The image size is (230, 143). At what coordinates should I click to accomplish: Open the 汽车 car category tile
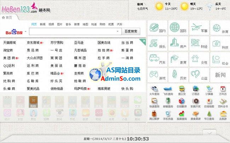[x=157, y=59]
